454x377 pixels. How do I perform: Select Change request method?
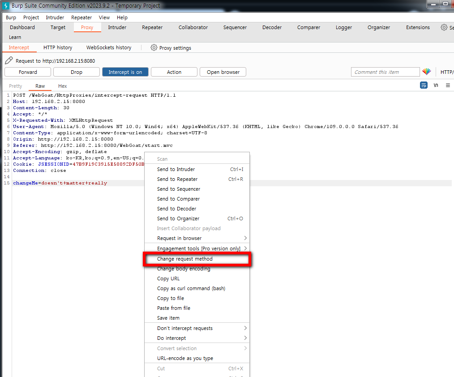point(197,259)
